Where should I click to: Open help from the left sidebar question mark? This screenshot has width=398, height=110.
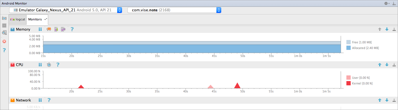[4, 50]
